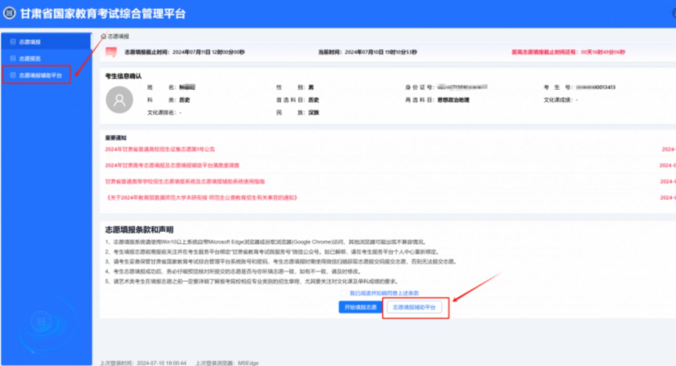The height and width of the screenshot is (366, 676).
Task: Check the 我已阅读并知晓同意上述条款 checkbox
Action: 343,292
